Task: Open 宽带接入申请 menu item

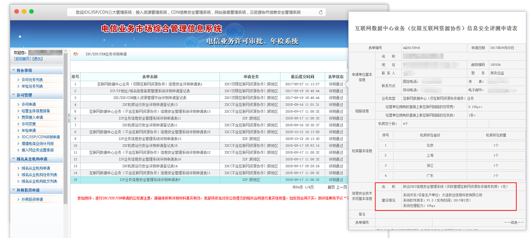Action: [x=32, y=117]
